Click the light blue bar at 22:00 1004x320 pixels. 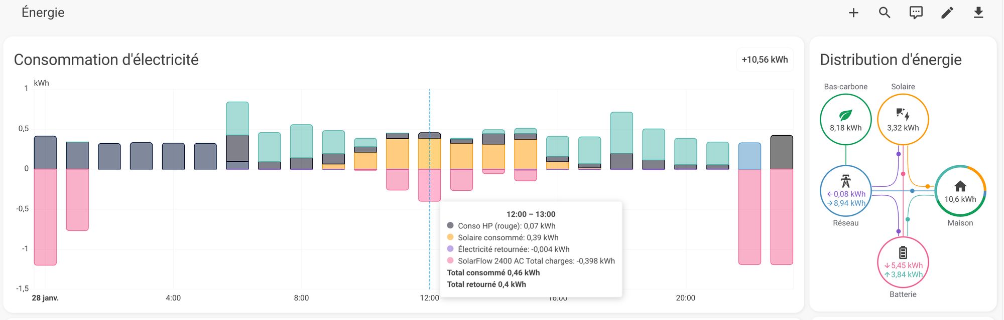[x=749, y=156]
